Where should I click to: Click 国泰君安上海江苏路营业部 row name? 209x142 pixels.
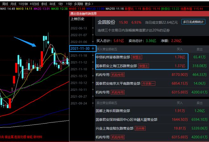click(116, 66)
